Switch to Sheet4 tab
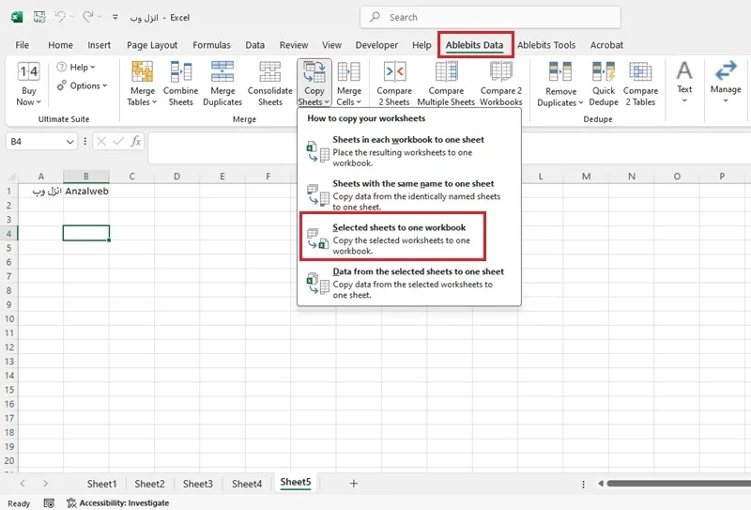751x510 pixels. (x=247, y=484)
